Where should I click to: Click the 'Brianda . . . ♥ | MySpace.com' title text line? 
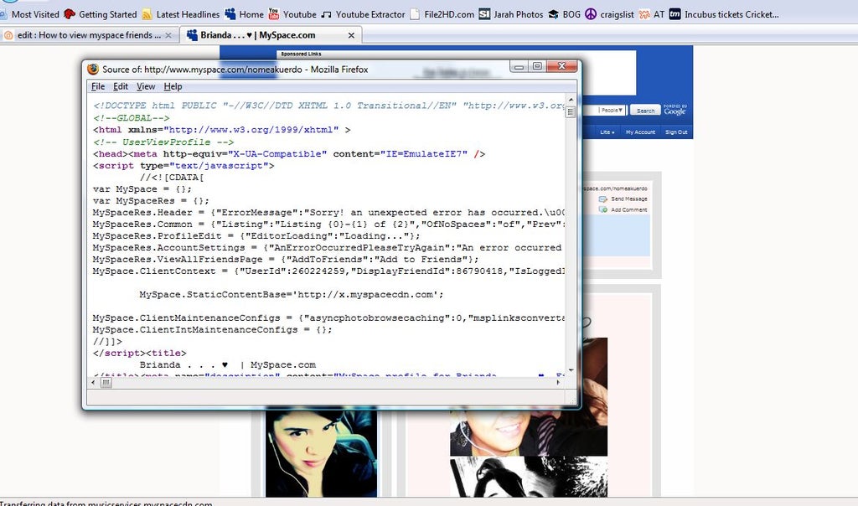coord(228,364)
